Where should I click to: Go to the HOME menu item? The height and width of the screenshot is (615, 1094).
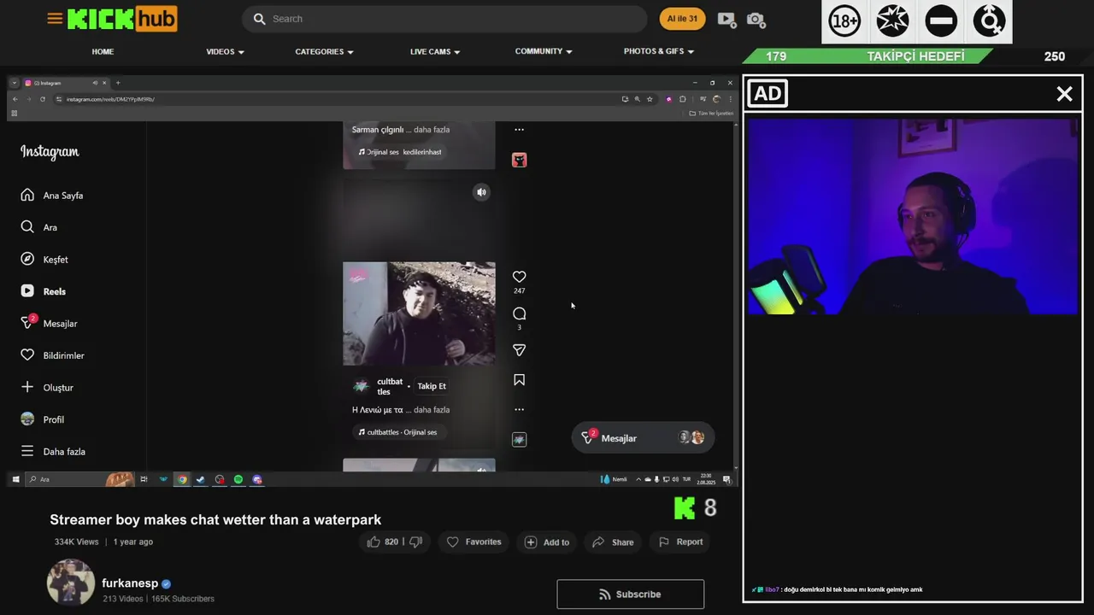click(103, 51)
